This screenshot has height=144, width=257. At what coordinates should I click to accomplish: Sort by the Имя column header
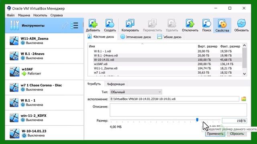click(x=142, y=46)
